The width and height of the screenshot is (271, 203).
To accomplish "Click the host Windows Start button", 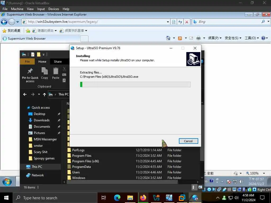I will (6, 198).
